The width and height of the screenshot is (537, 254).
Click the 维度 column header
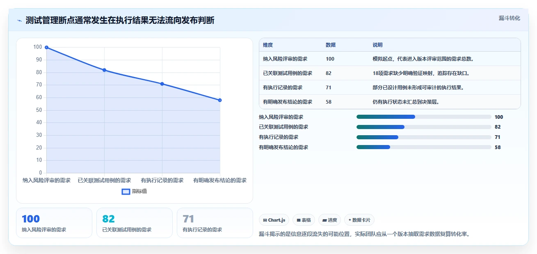268,45
